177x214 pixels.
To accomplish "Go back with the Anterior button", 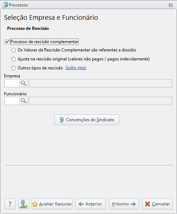I will 90,204.
